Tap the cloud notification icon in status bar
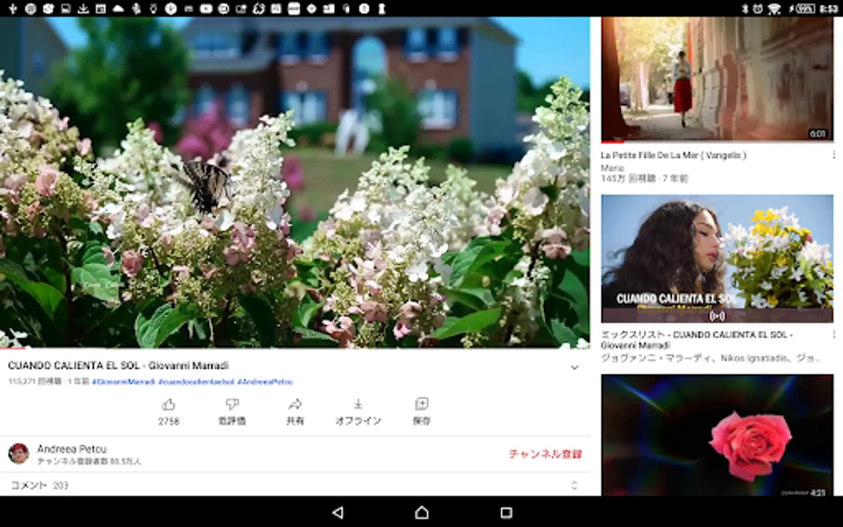The width and height of the screenshot is (843, 527). pos(118,8)
